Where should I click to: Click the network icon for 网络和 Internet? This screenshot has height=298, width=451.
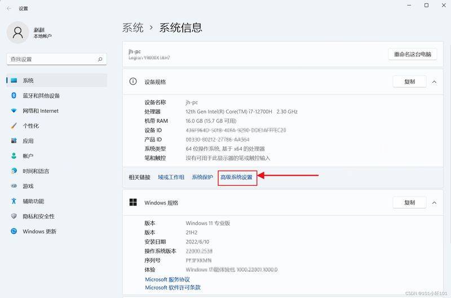click(x=14, y=110)
